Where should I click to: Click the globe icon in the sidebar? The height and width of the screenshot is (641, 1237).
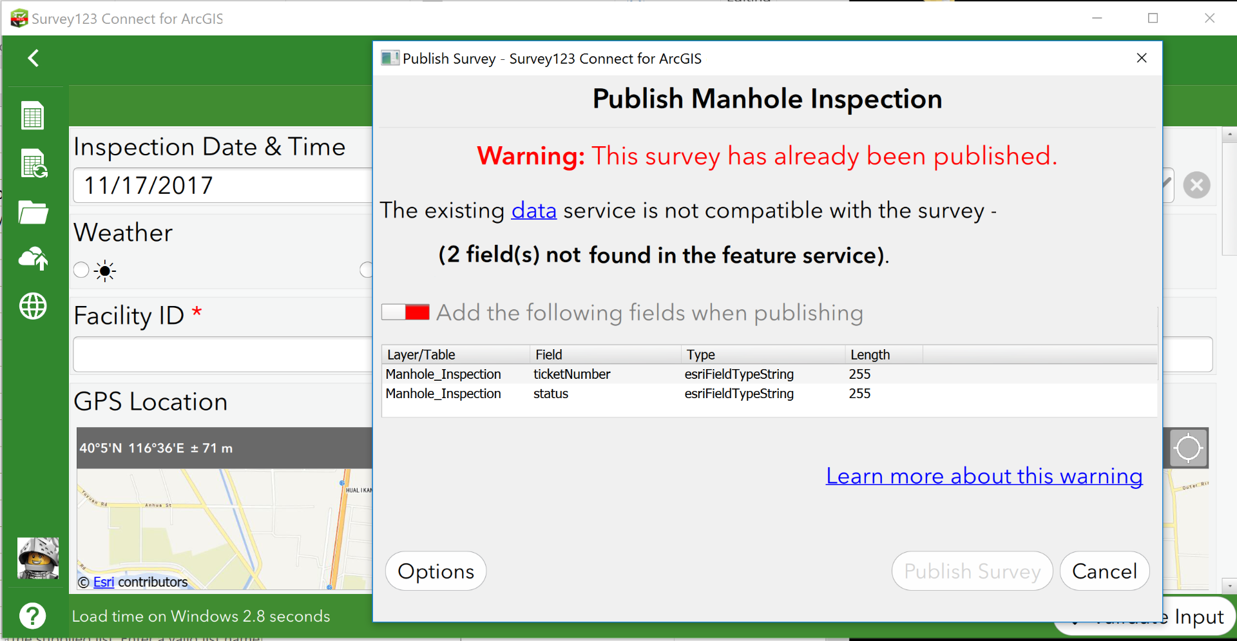(x=33, y=306)
